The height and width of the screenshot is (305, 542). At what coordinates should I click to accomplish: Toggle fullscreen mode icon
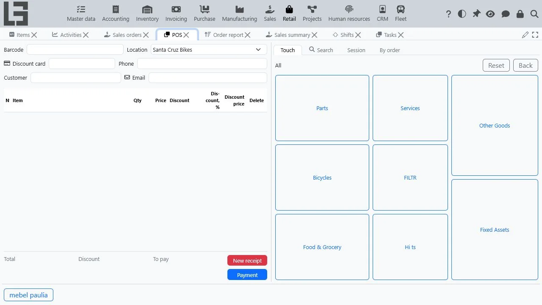click(x=535, y=35)
